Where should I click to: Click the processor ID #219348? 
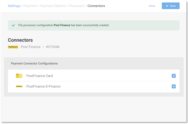tap(53, 47)
